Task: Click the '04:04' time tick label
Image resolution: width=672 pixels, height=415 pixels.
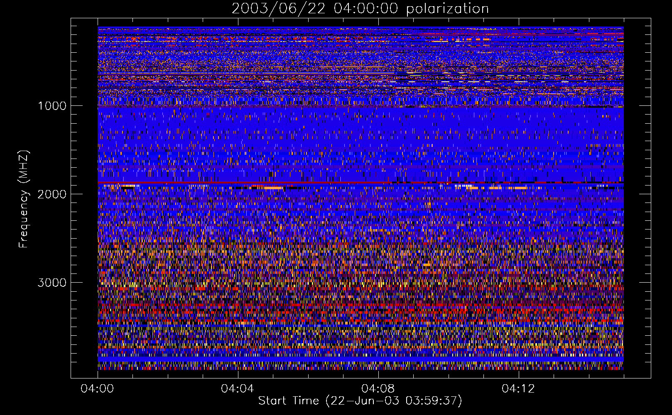Action: pyautogui.click(x=238, y=389)
